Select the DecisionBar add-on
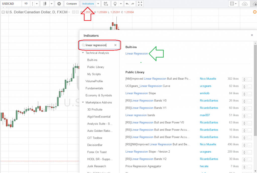The height and width of the screenshot is (173, 257). pyautogui.click(x=95, y=145)
